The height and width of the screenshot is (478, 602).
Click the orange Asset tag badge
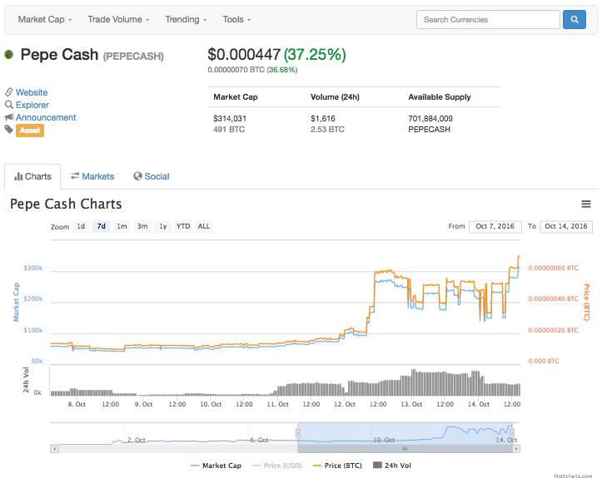click(30, 131)
